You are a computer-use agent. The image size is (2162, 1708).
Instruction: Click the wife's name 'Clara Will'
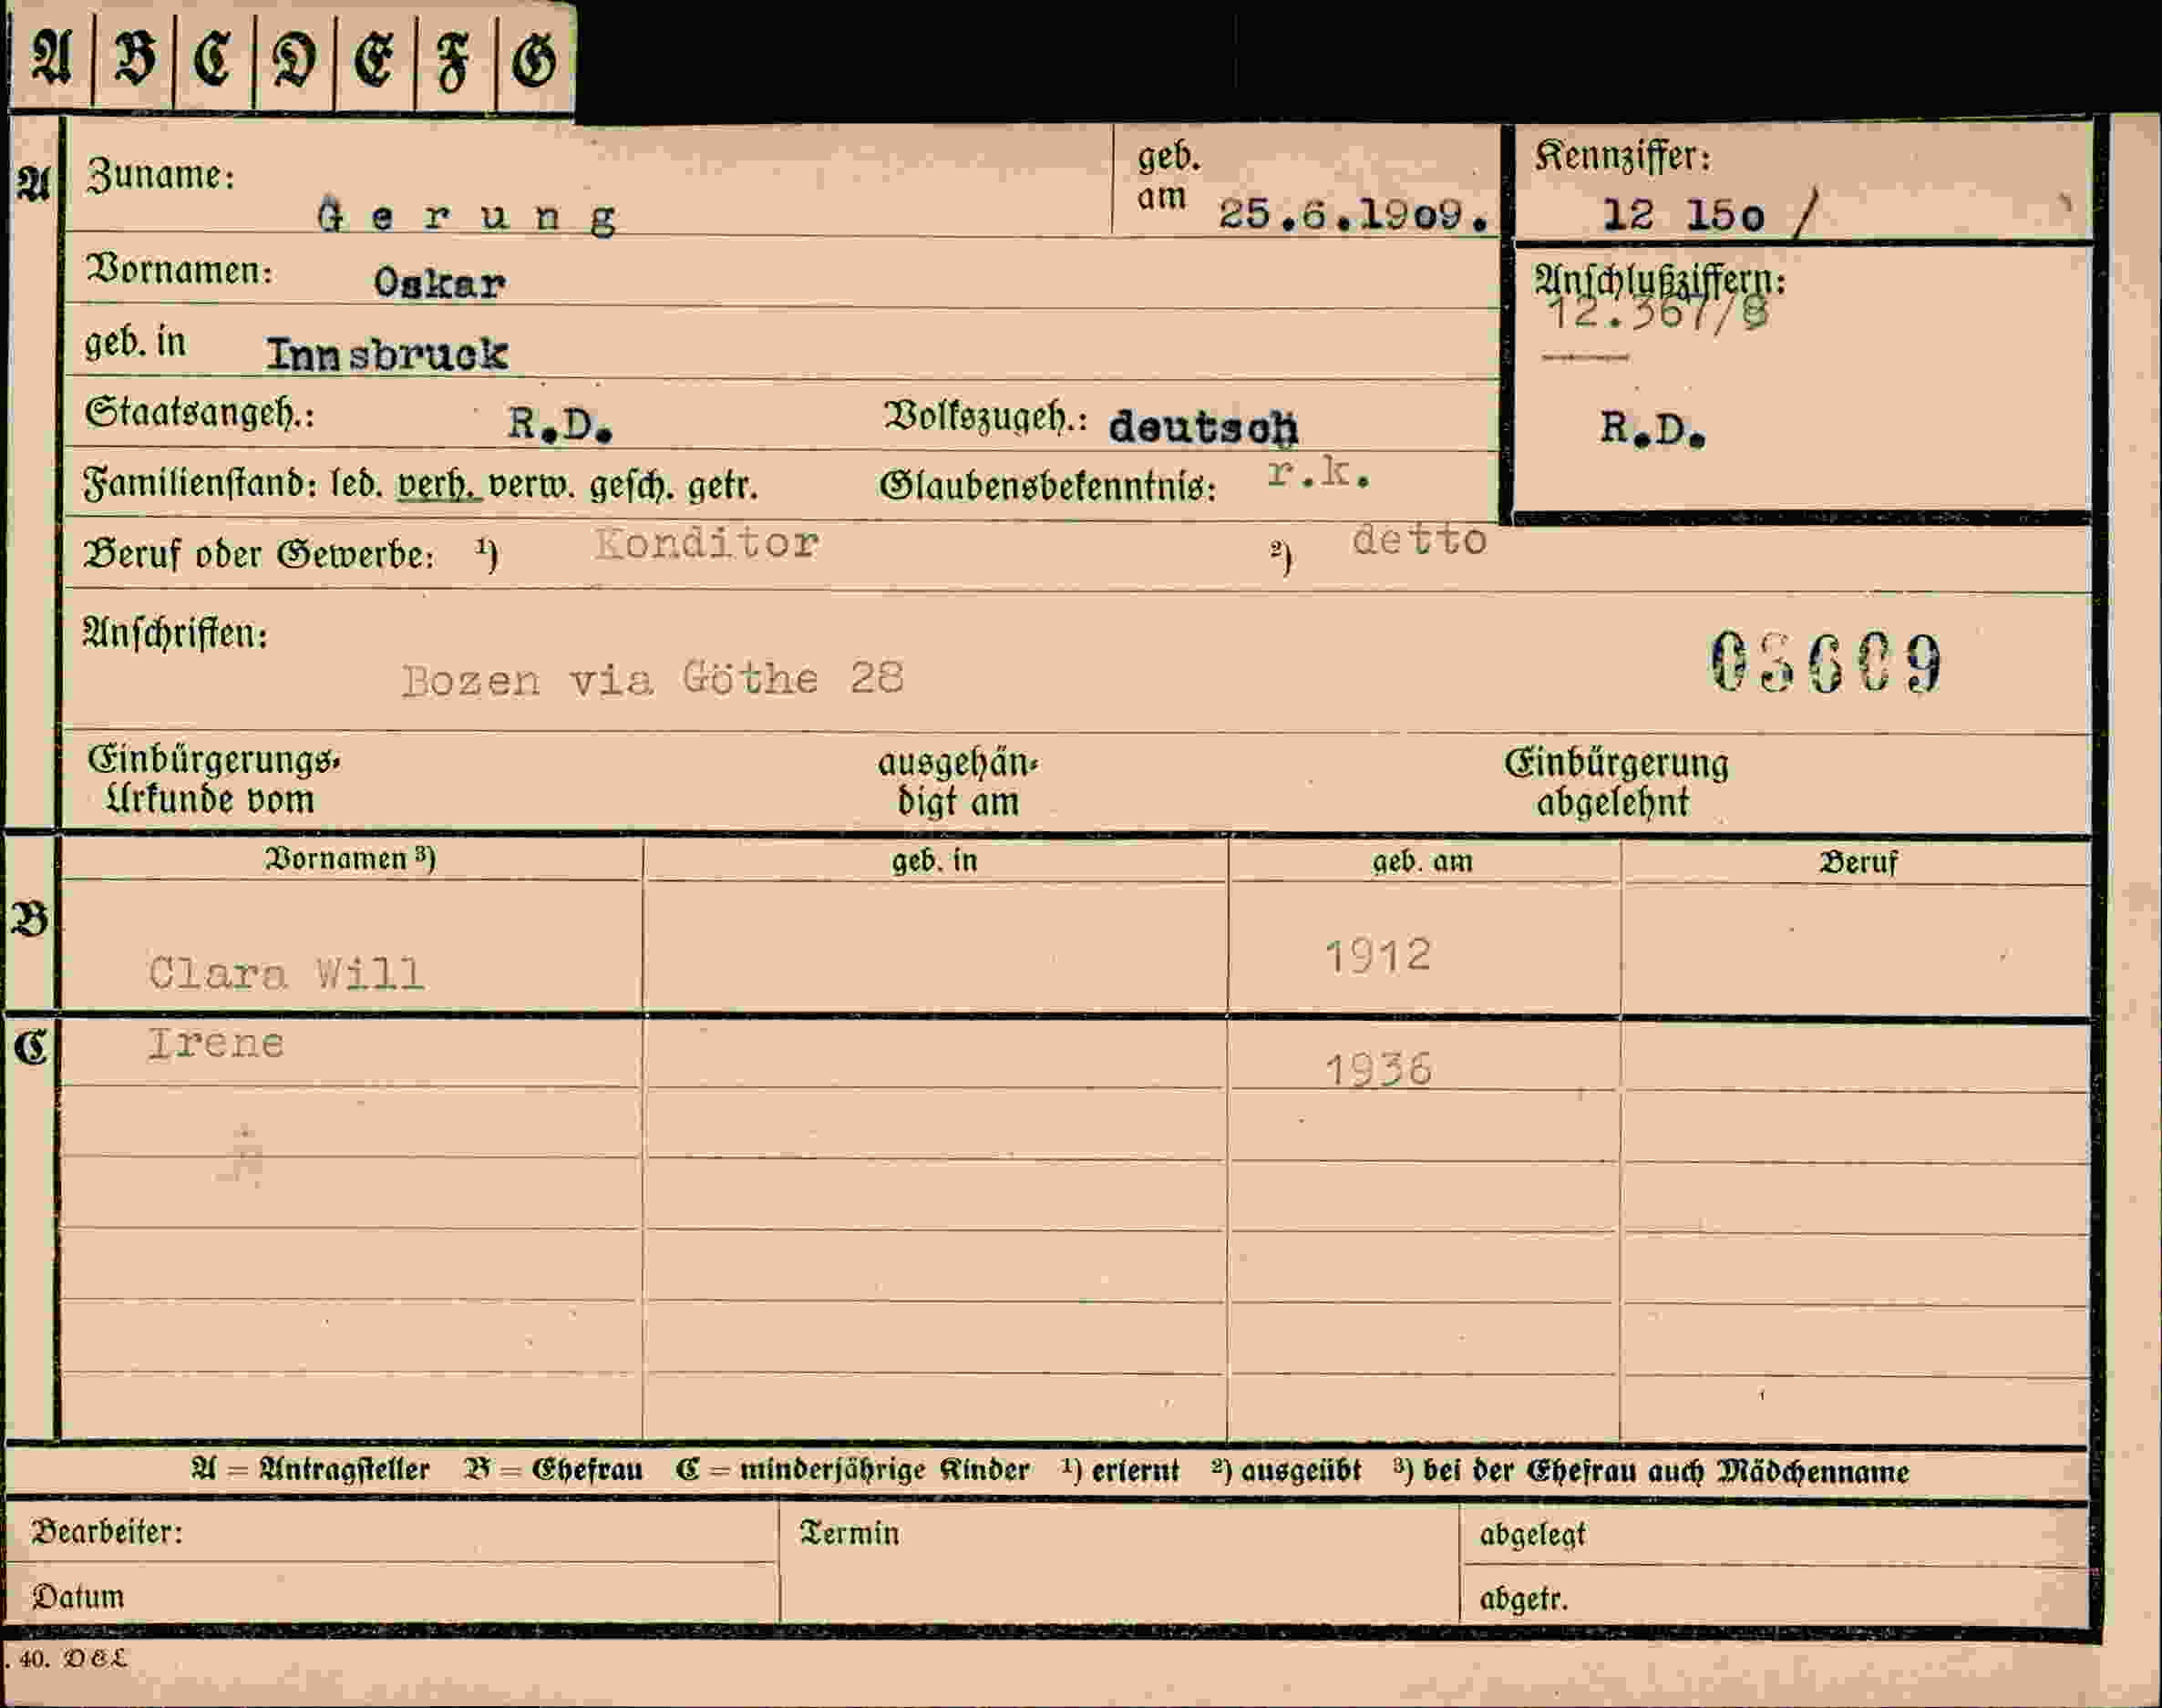point(286,973)
